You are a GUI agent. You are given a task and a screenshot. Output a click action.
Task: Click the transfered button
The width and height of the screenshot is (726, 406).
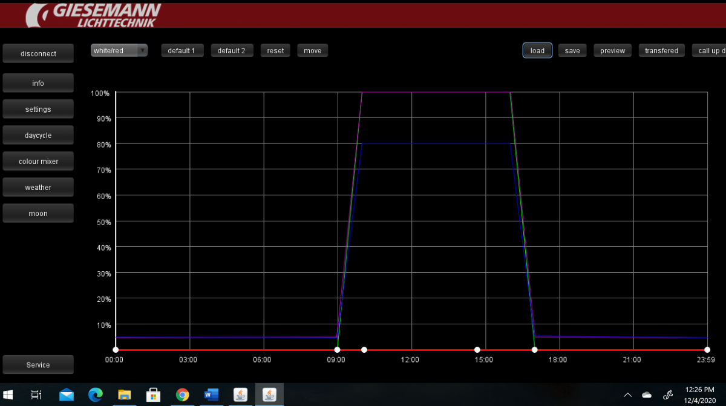pyautogui.click(x=661, y=51)
